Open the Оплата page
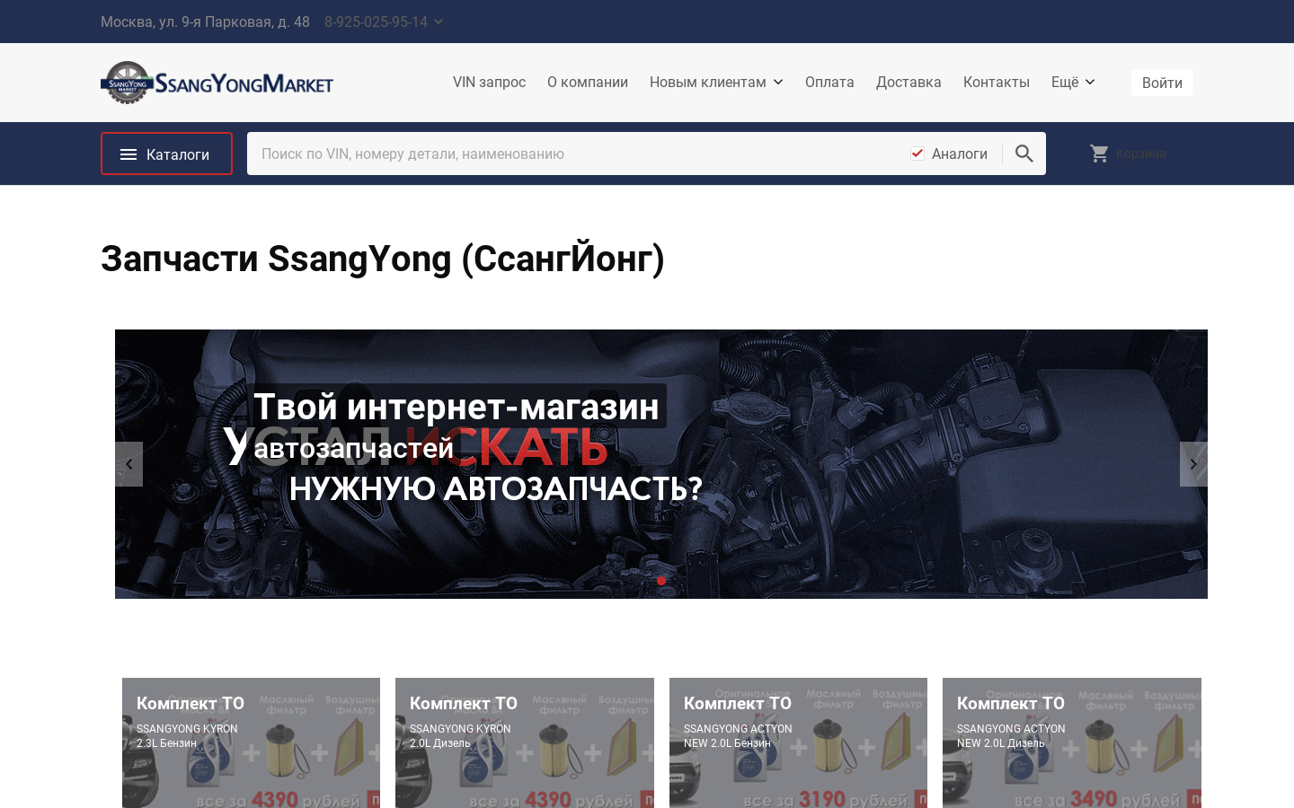Image resolution: width=1294 pixels, height=808 pixels. (829, 82)
